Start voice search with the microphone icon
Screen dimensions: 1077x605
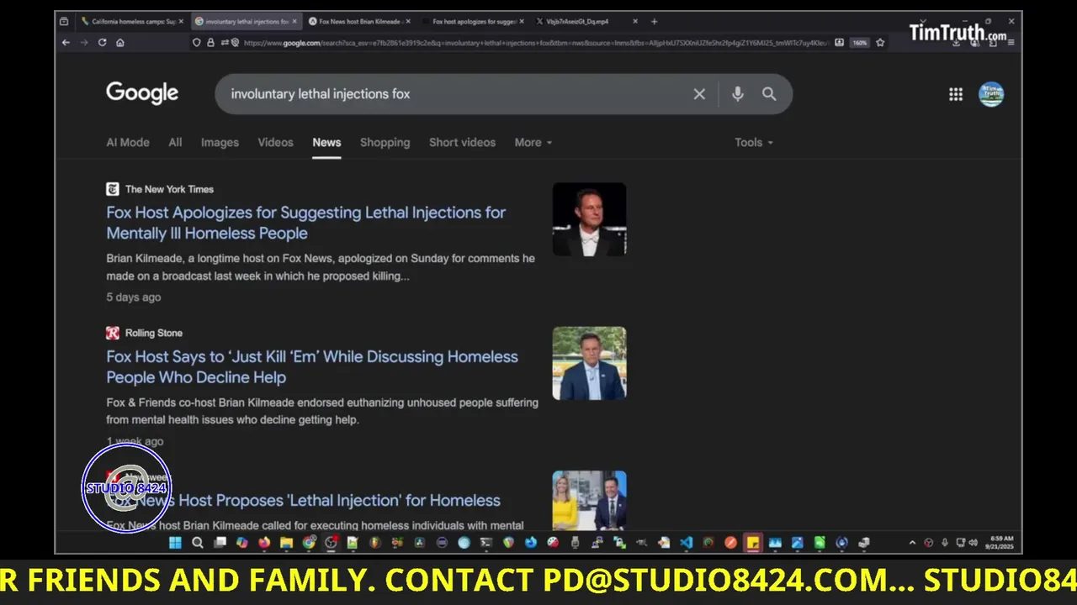[738, 94]
